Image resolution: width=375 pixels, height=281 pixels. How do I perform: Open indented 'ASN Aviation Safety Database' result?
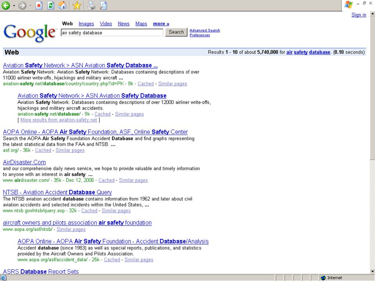92,96
